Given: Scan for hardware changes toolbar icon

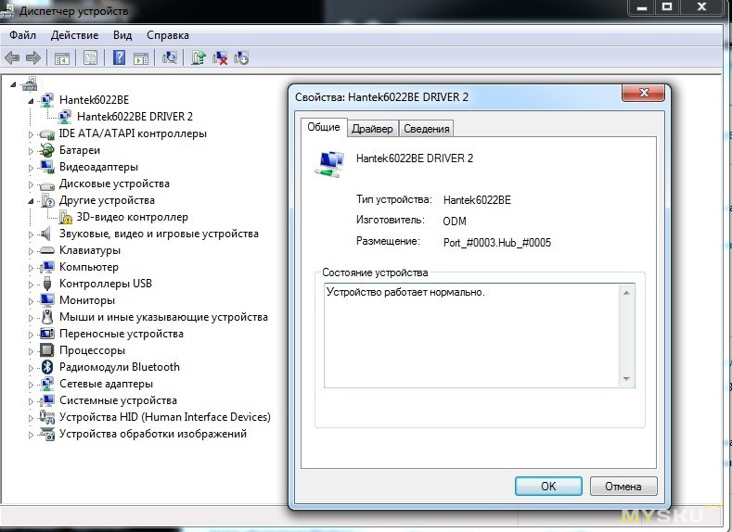Looking at the screenshot, I should (170, 57).
